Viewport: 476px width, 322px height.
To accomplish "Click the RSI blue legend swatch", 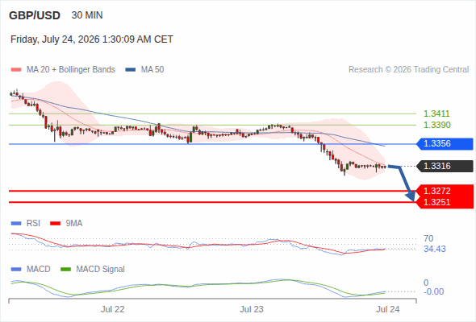I will pos(16,224).
